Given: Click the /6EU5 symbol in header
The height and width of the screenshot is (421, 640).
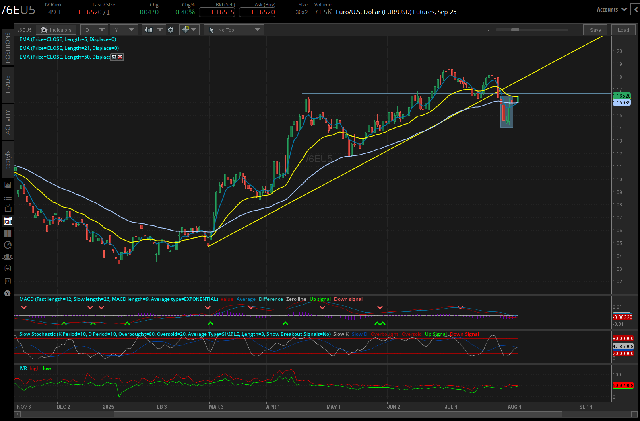Looking at the screenshot, I should [x=19, y=10].
